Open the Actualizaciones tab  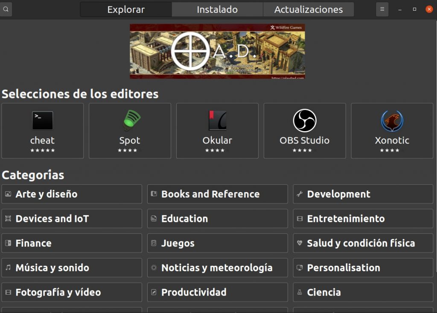[x=309, y=9]
